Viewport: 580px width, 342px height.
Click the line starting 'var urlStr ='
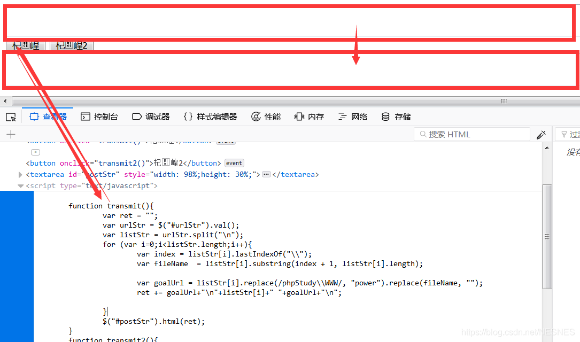point(171,225)
